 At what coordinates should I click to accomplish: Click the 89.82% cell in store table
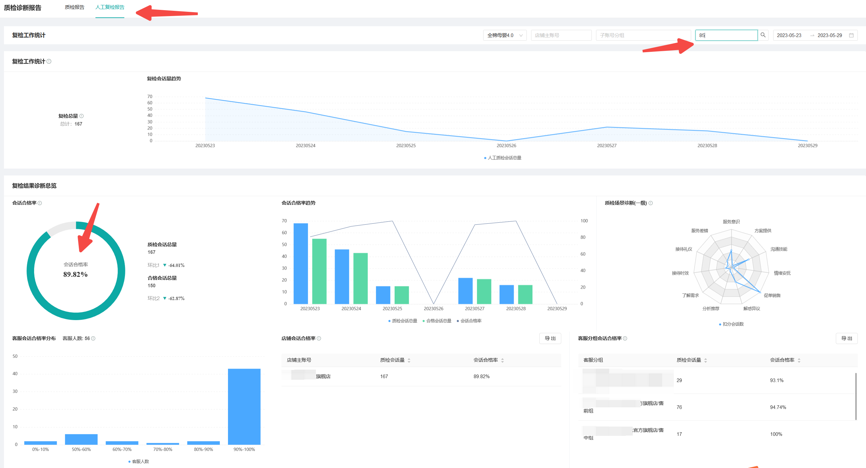pyautogui.click(x=482, y=376)
